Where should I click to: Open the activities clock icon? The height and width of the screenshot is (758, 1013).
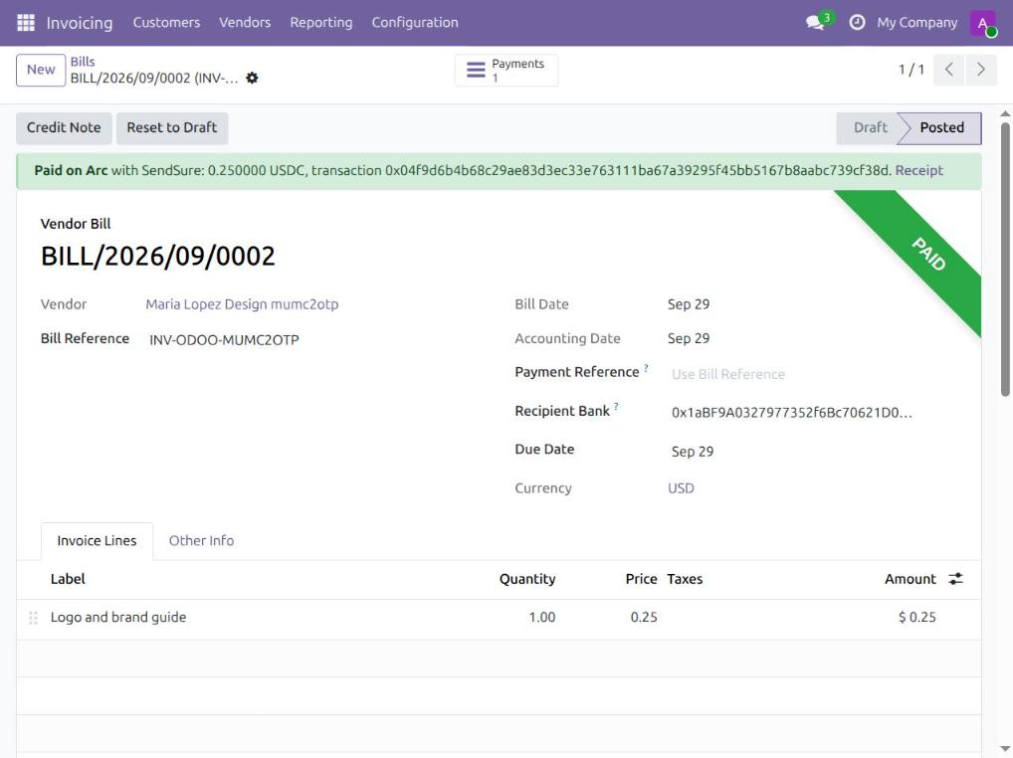pyautogui.click(x=857, y=23)
